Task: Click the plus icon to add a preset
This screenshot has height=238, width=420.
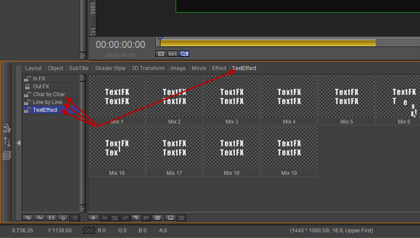Action: pyautogui.click(x=93, y=218)
